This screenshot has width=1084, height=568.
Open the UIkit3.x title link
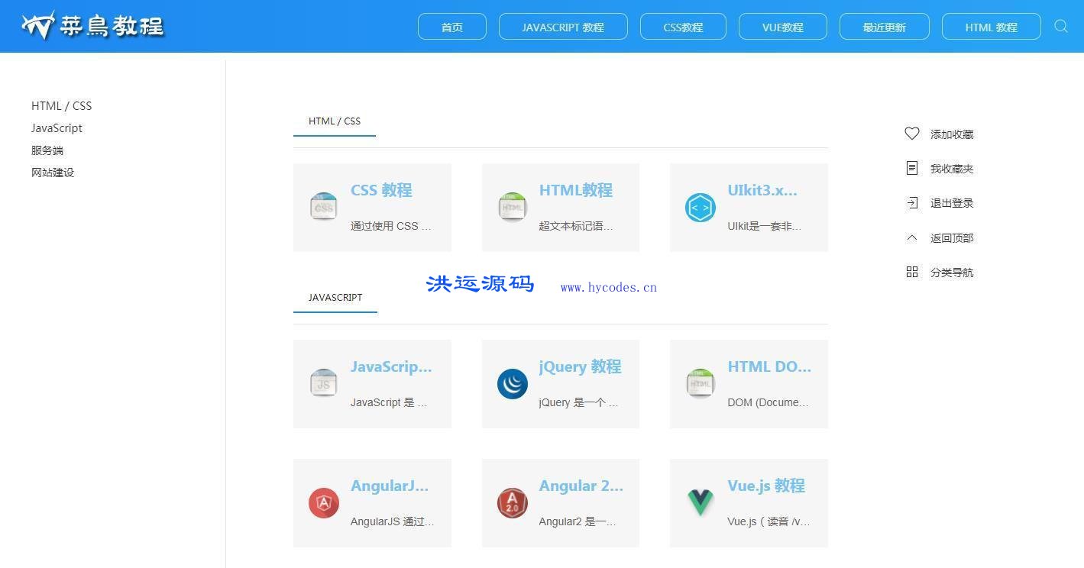[x=762, y=190]
